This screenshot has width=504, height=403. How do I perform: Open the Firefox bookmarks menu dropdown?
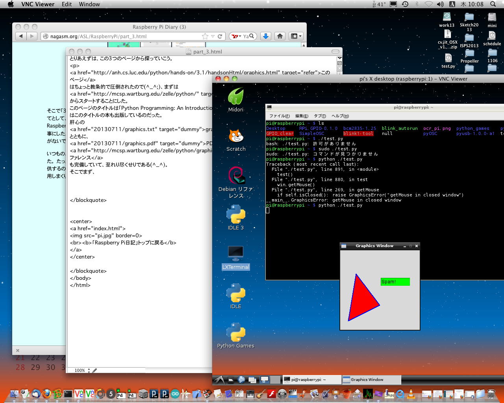click(x=296, y=36)
